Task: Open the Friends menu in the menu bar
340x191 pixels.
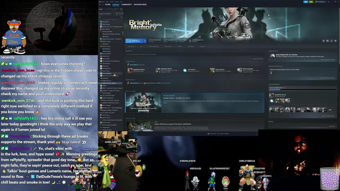Action: click(x=111, y=2)
